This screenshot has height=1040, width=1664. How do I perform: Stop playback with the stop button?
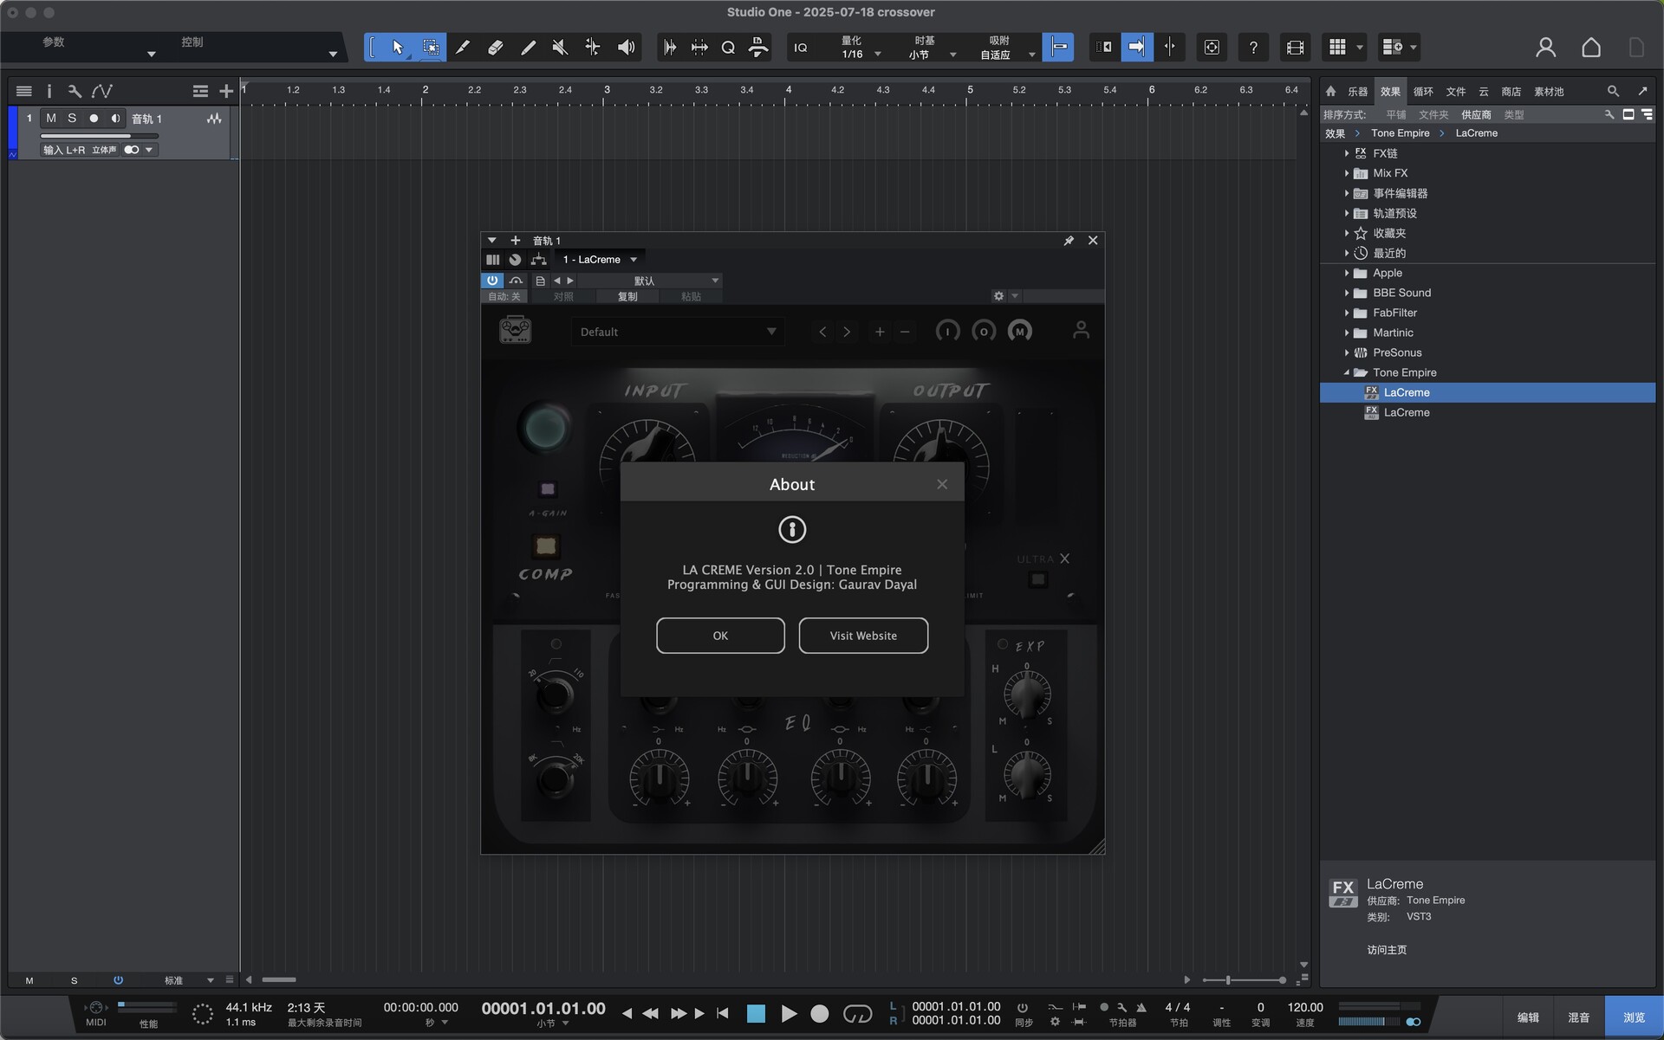pos(756,1013)
